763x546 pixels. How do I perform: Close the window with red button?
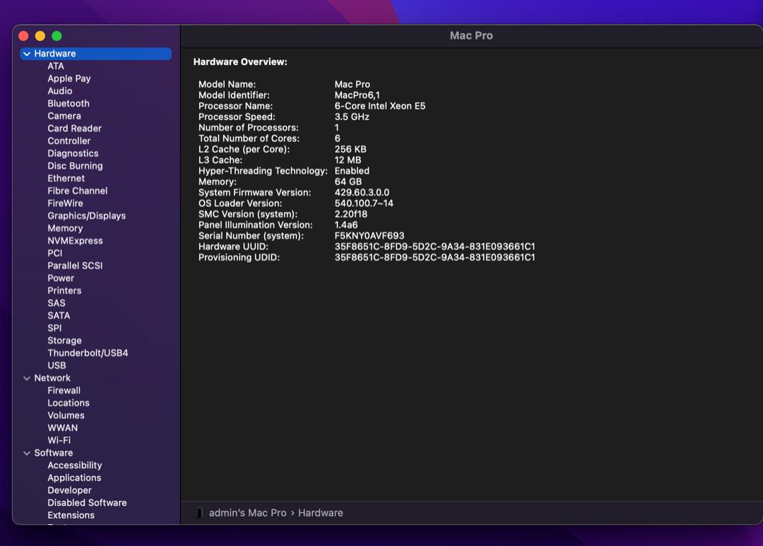coord(23,36)
